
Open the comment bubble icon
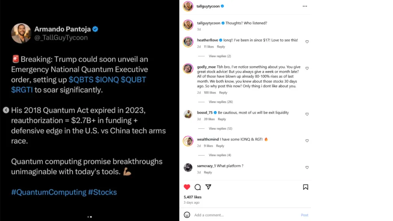198,187
